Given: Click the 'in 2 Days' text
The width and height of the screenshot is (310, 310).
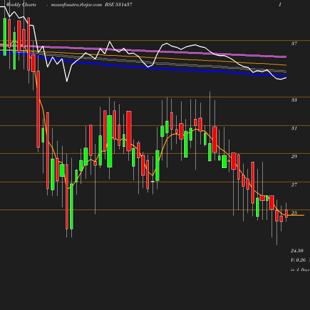Looking at the screenshot, I should coord(300,270).
